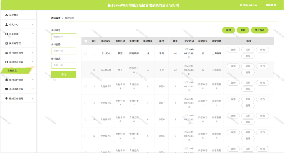Click the 上海商家 cell in row 1
The height and width of the screenshot is (153, 284).
(x=217, y=53)
